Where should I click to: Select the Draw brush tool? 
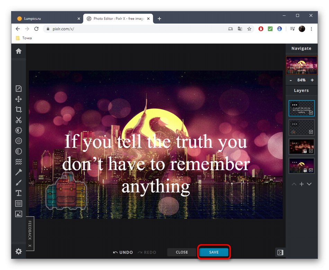click(18, 183)
